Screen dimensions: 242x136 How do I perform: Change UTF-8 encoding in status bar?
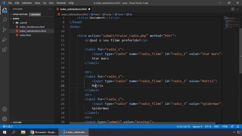[208, 127]
